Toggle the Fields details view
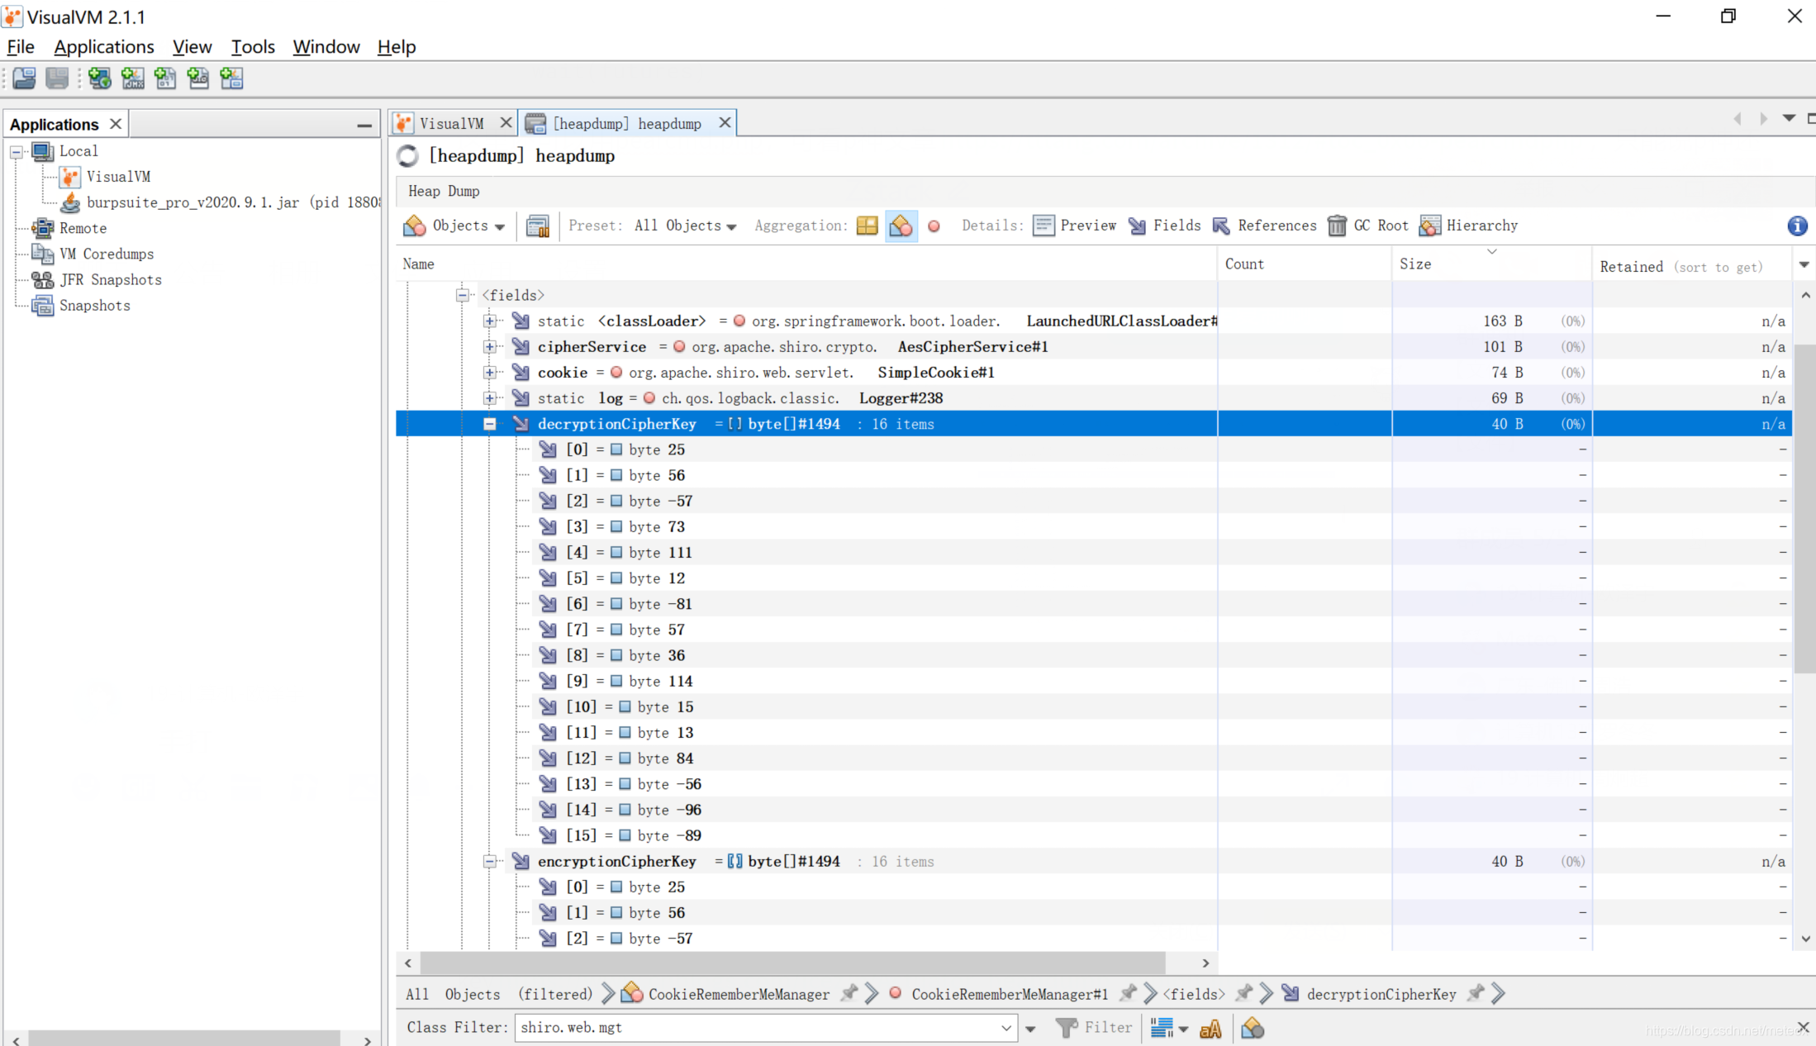The height and width of the screenshot is (1046, 1816). (1164, 226)
